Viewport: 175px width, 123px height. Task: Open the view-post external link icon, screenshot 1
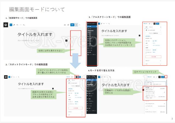click(68, 25)
